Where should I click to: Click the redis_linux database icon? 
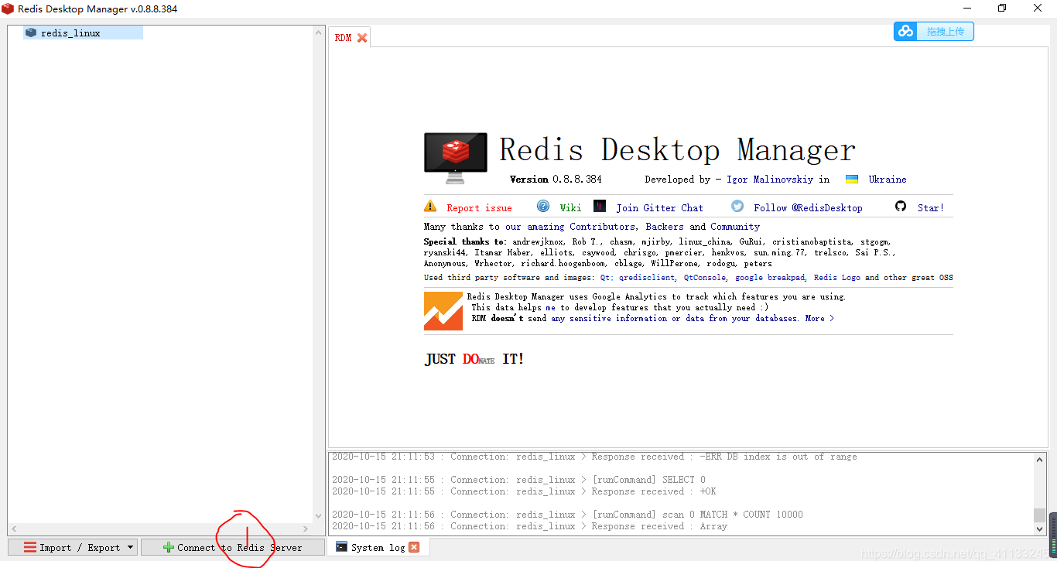click(x=31, y=33)
